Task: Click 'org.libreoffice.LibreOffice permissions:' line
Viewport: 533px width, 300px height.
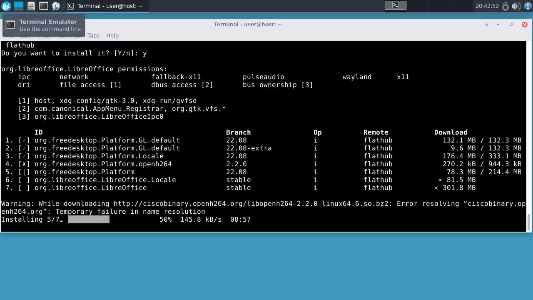Action: coord(85,69)
